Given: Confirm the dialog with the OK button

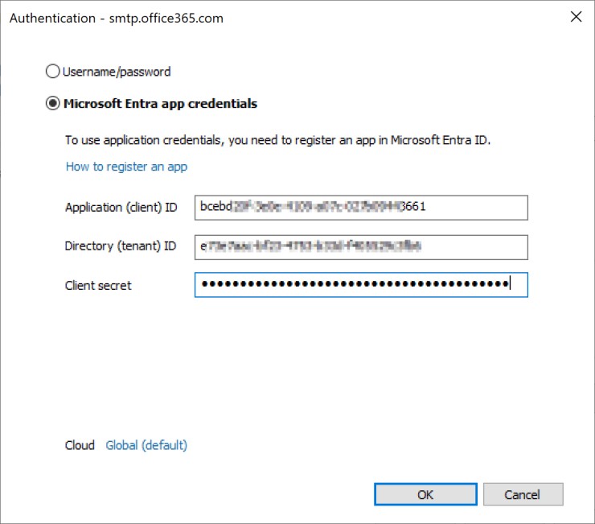Looking at the screenshot, I should pos(425,494).
